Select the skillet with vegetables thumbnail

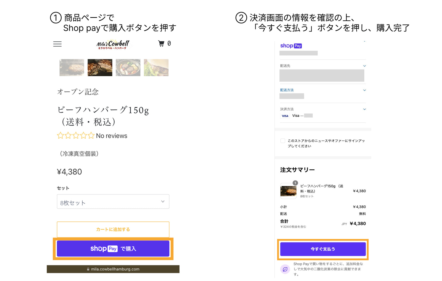128,68
